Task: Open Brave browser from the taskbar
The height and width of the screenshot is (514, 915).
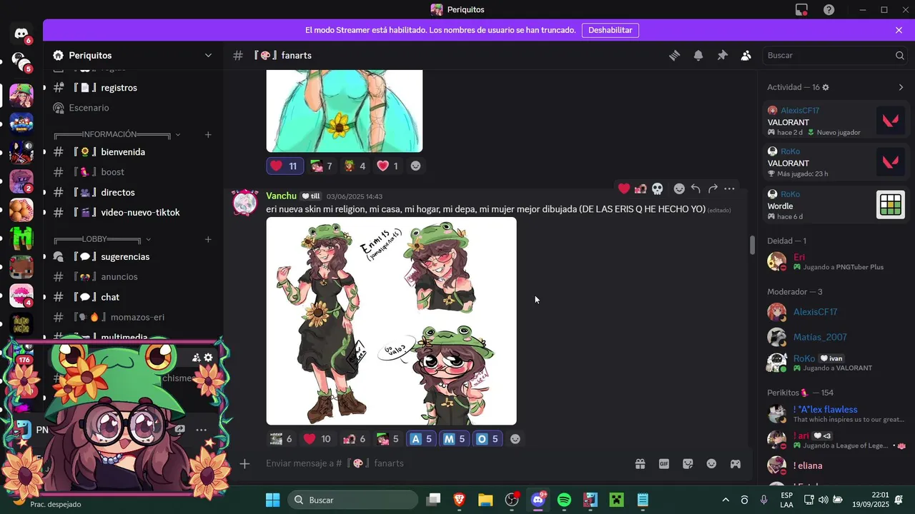Action: [x=459, y=500]
